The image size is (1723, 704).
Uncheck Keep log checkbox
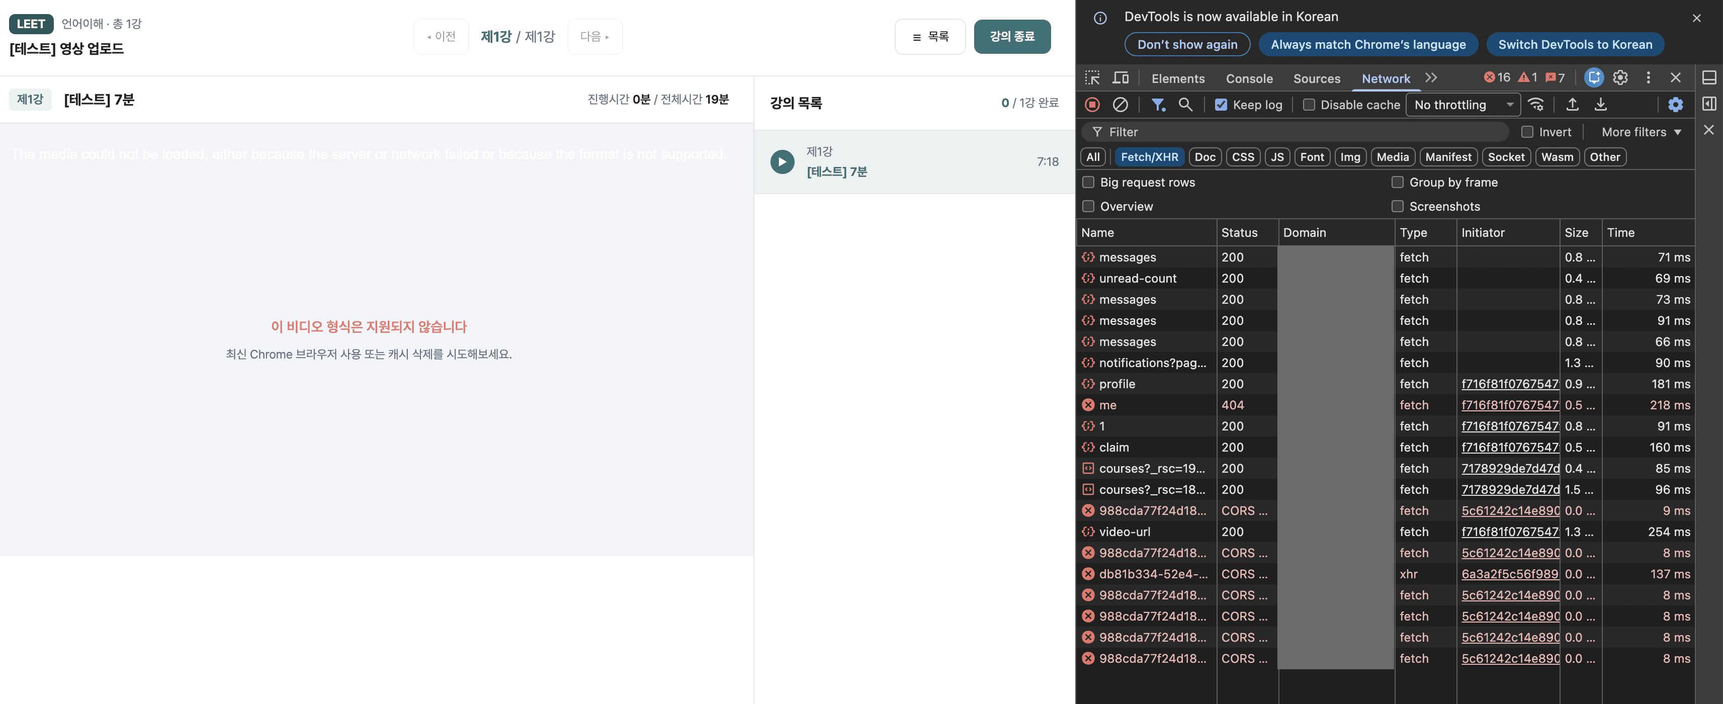point(1221,105)
